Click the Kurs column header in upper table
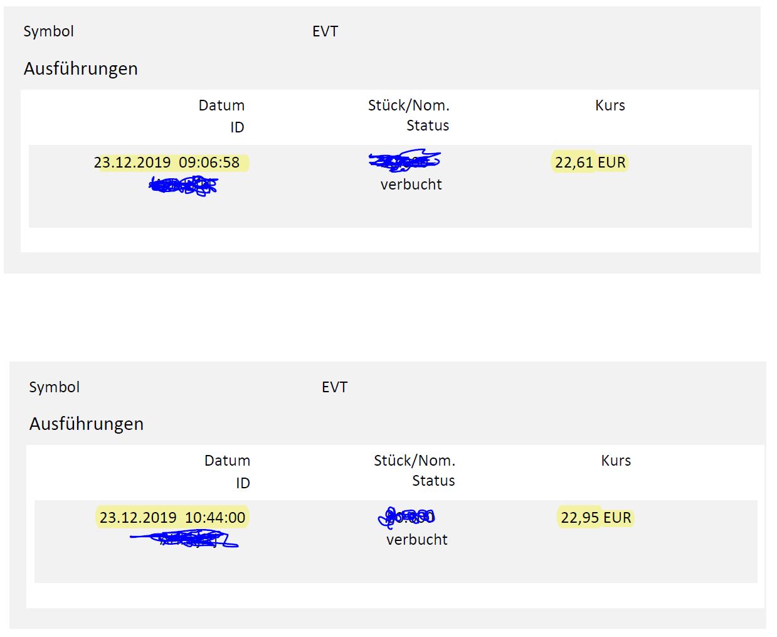Viewport: 777px width, 637px height. click(610, 105)
